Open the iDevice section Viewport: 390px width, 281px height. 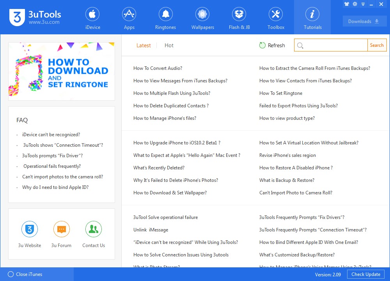pos(93,18)
